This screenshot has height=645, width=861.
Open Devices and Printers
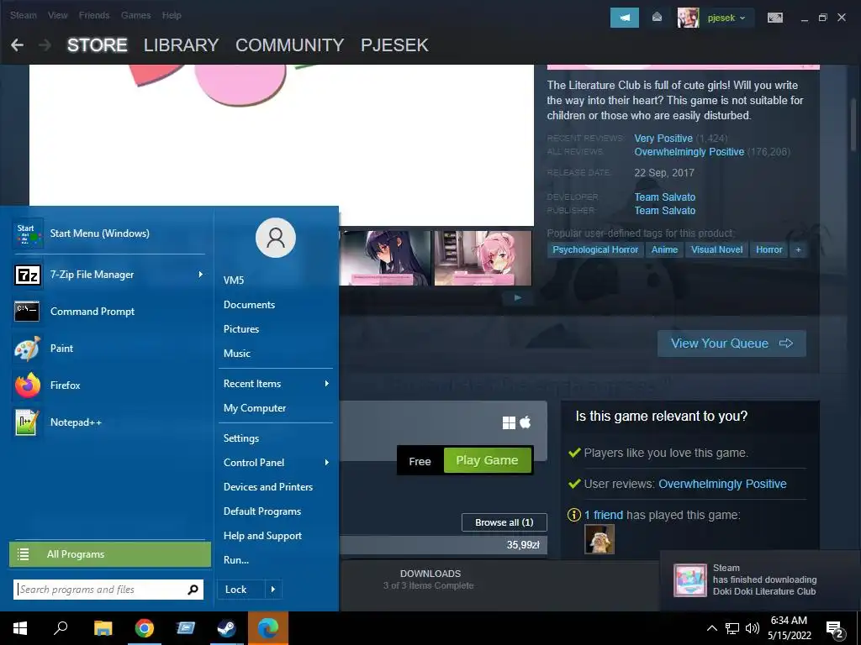(268, 487)
